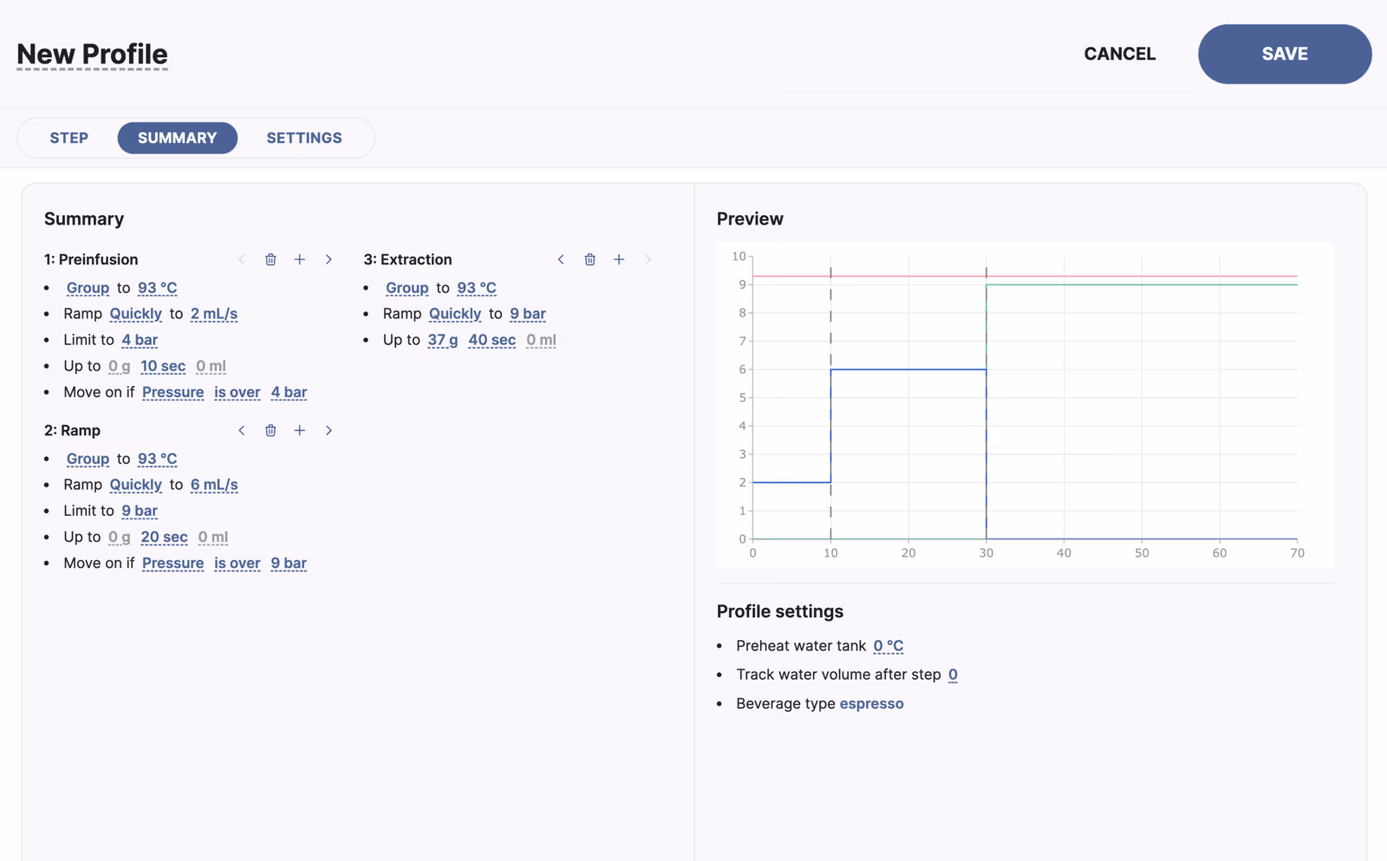Change Preinfusion ramp speed Quickly

136,314
